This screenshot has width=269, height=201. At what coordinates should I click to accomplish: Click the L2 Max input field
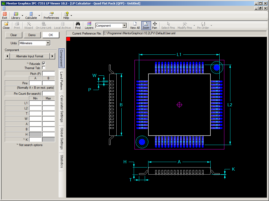tap(49, 108)
